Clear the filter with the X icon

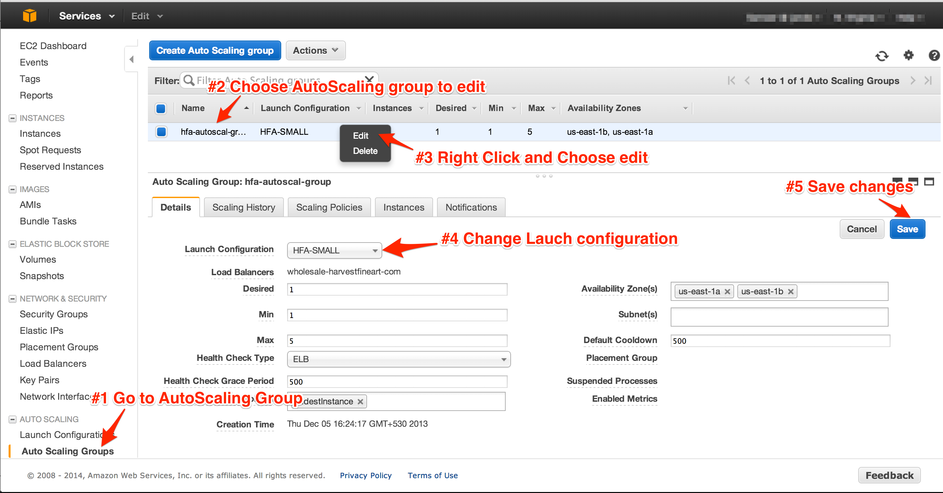click(x=369, y=79)
